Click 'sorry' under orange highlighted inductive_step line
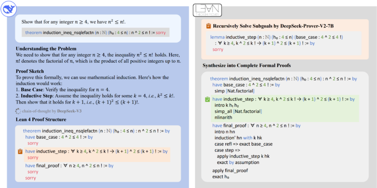This screenshot has height=188, width=377. click(33, 157)
